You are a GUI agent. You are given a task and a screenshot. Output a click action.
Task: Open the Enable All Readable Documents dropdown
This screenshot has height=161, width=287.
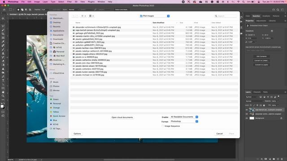(184, 117)
